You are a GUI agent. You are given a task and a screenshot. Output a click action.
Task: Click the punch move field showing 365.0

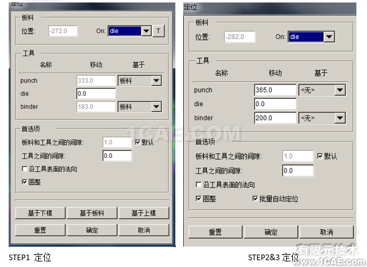pyautogui.click(x=275, y=90)
